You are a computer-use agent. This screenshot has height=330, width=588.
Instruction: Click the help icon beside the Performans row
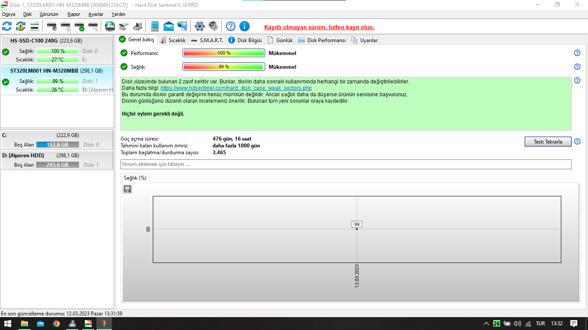(577, 53)
